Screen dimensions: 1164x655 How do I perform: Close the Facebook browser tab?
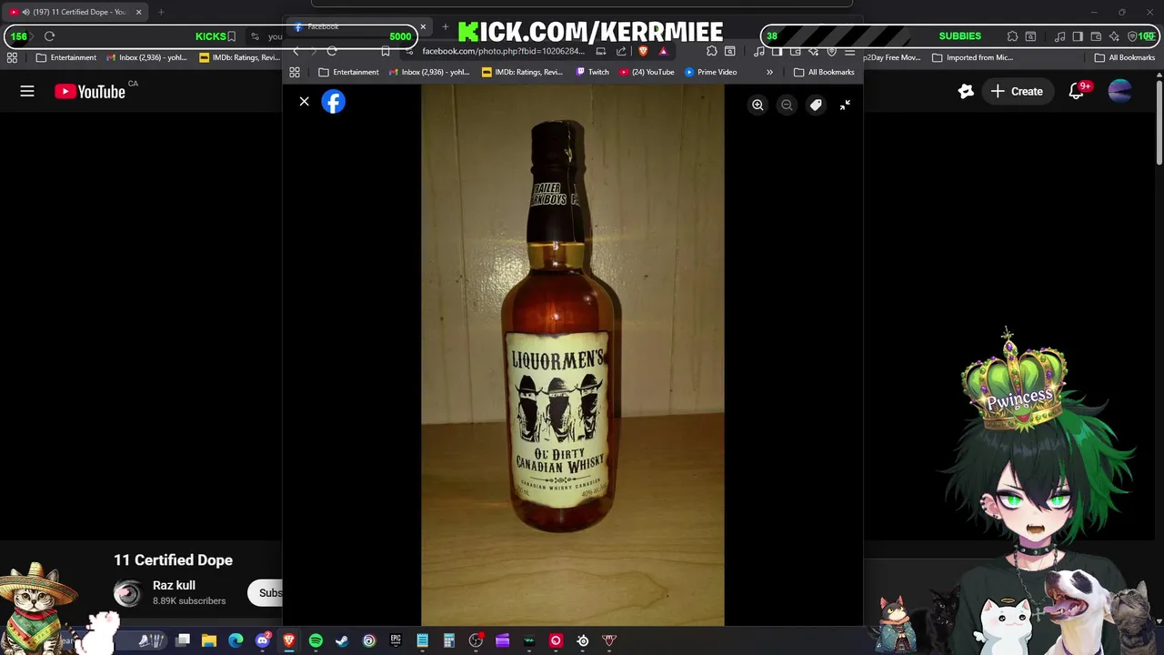click(x=423, y=26)
